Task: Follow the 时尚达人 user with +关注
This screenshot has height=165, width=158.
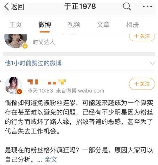Action: point(142,37)
